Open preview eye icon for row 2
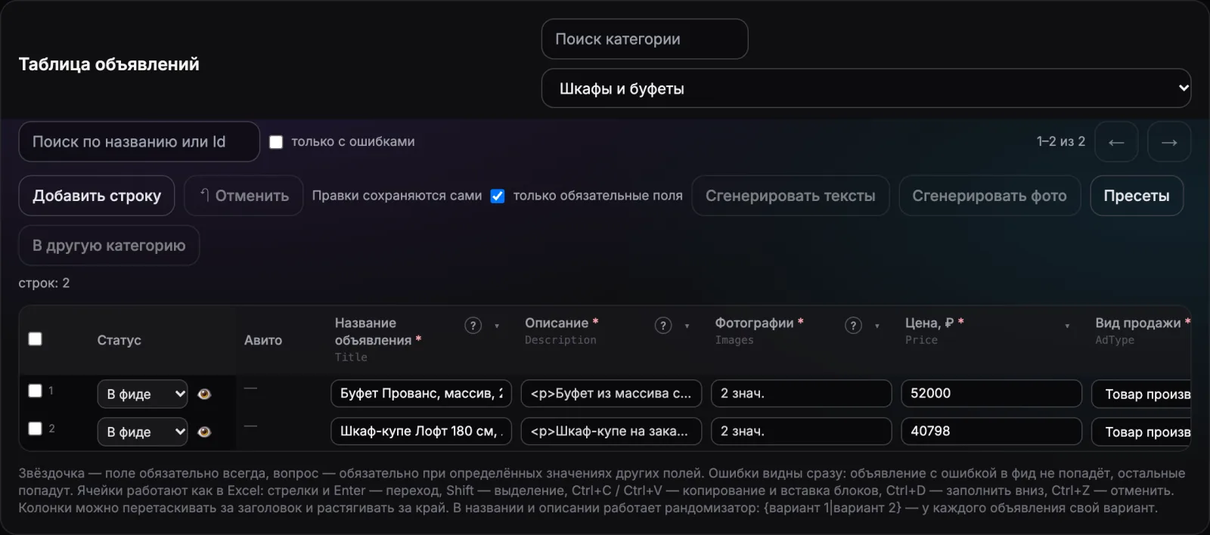The image size is (1210, 535). [x=204, y=431]
